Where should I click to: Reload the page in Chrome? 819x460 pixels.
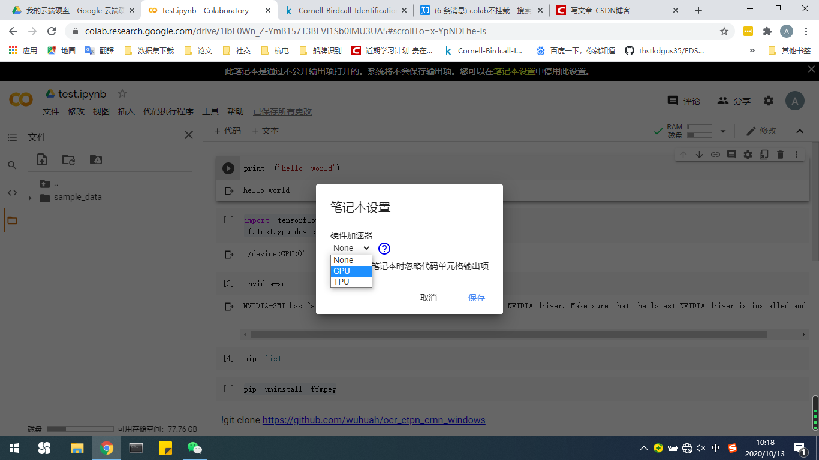tap(52, 31)
